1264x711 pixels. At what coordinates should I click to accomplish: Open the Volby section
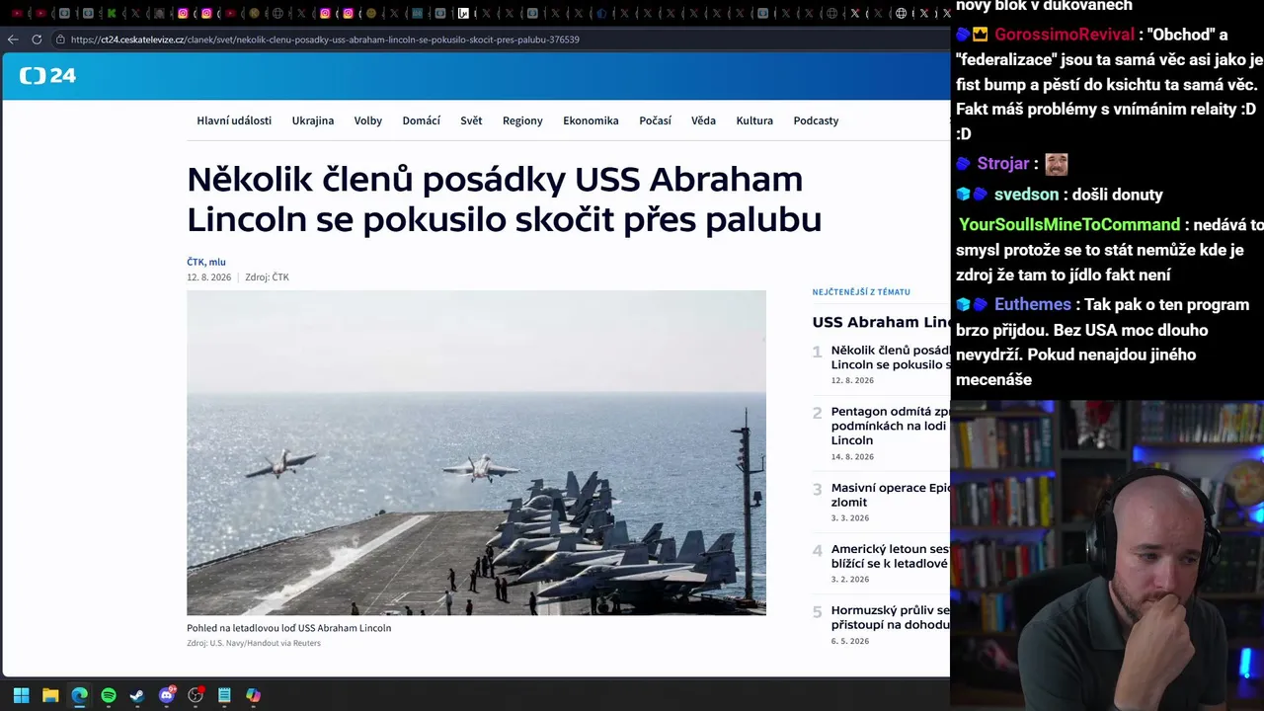(x=368, y=120)
